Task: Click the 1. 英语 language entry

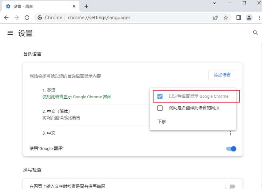Action: [49, 90]
